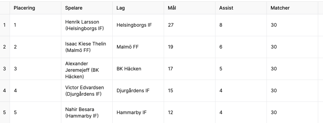Click the Nahir Besara player cell

(87, 112)
